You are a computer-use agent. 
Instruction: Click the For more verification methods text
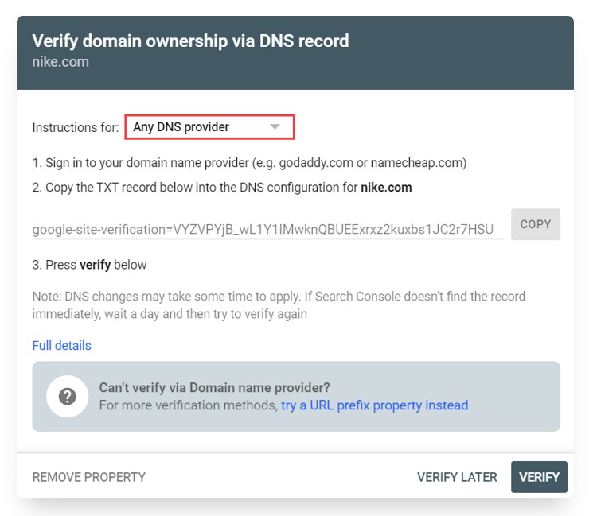(x=189, y=405)
